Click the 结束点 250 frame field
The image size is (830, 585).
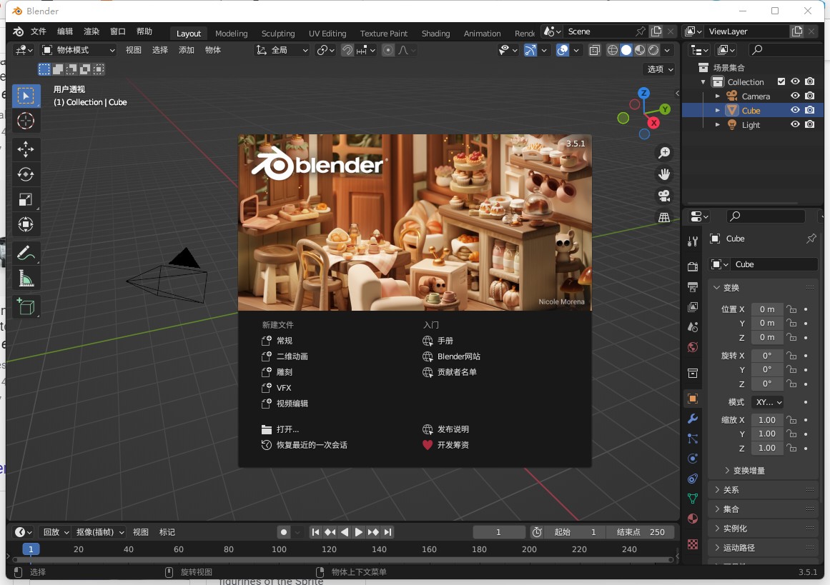[x=640, y=532]
